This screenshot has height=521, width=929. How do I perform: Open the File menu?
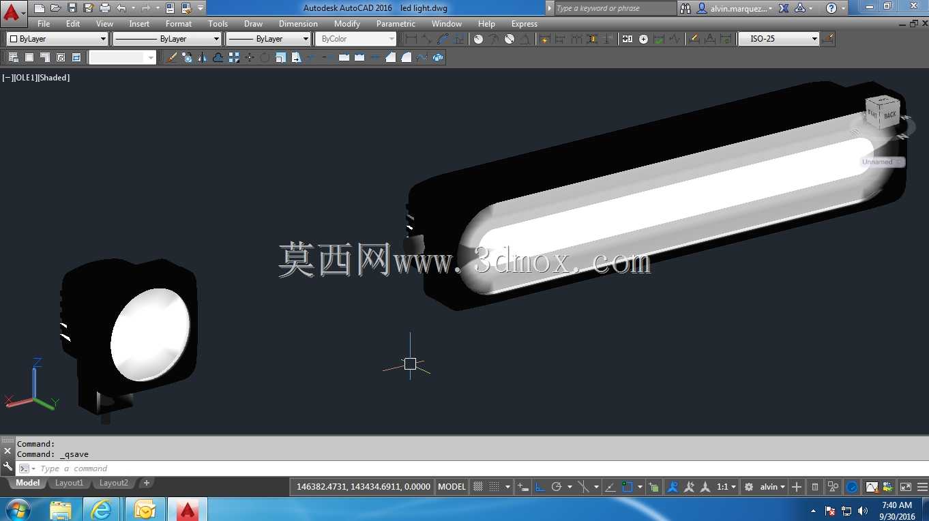coord(44,24)
